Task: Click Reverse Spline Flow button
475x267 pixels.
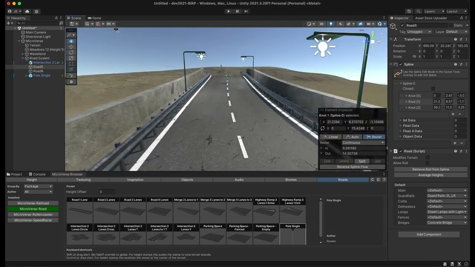Action: [x=352, y=167]
